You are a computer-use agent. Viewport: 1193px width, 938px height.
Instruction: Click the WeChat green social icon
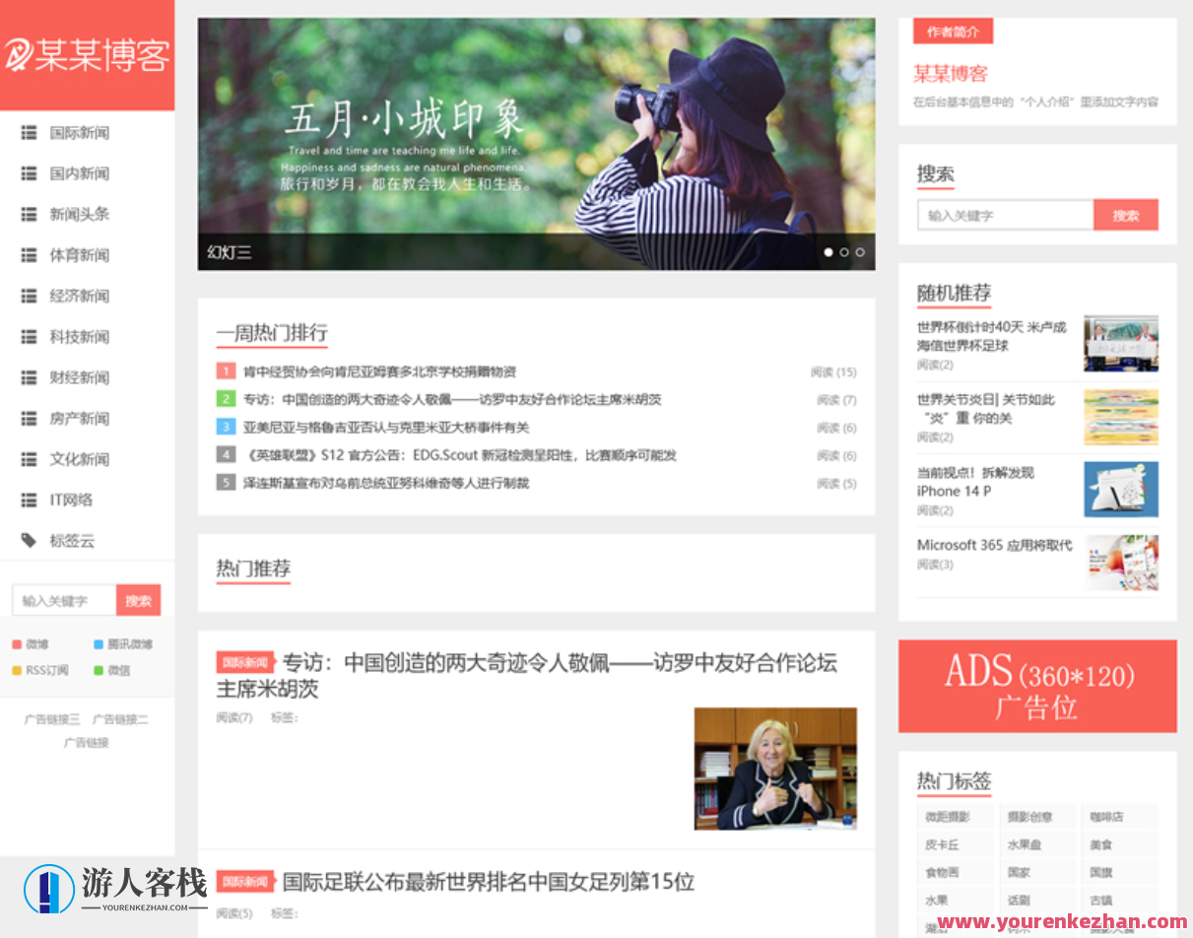tap(99, 670)
